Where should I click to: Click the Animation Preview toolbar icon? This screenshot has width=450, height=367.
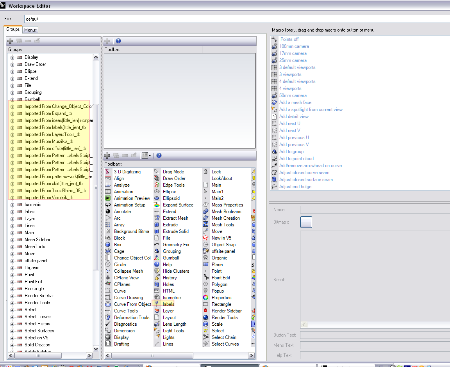108,198
